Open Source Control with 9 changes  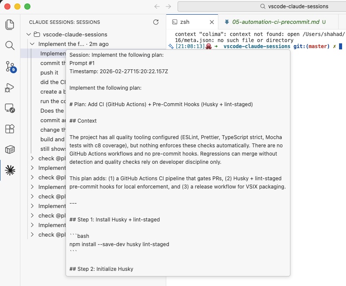pyautogui.click(x=10, y=67)
